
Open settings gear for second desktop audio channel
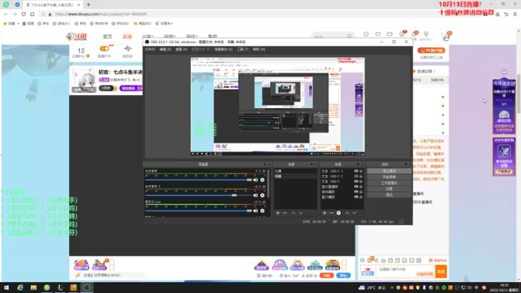262,195
